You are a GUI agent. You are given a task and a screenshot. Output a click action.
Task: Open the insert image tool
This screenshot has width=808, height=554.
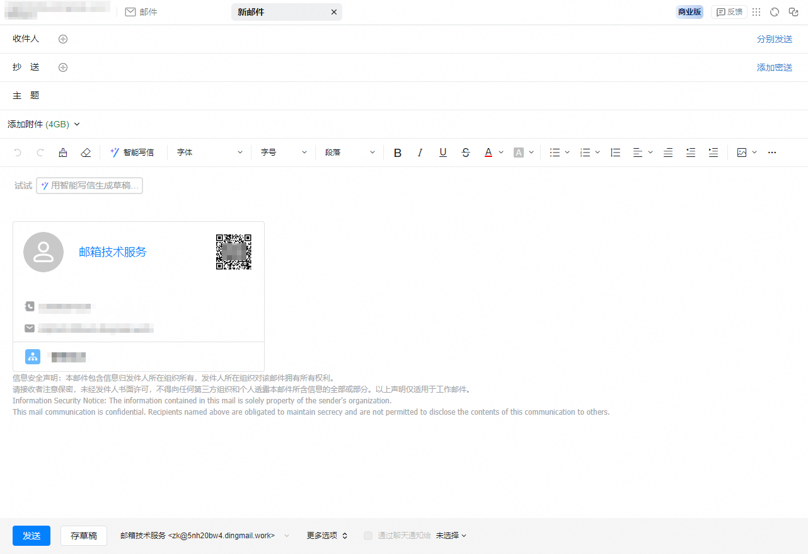click(x=742, y=153)
